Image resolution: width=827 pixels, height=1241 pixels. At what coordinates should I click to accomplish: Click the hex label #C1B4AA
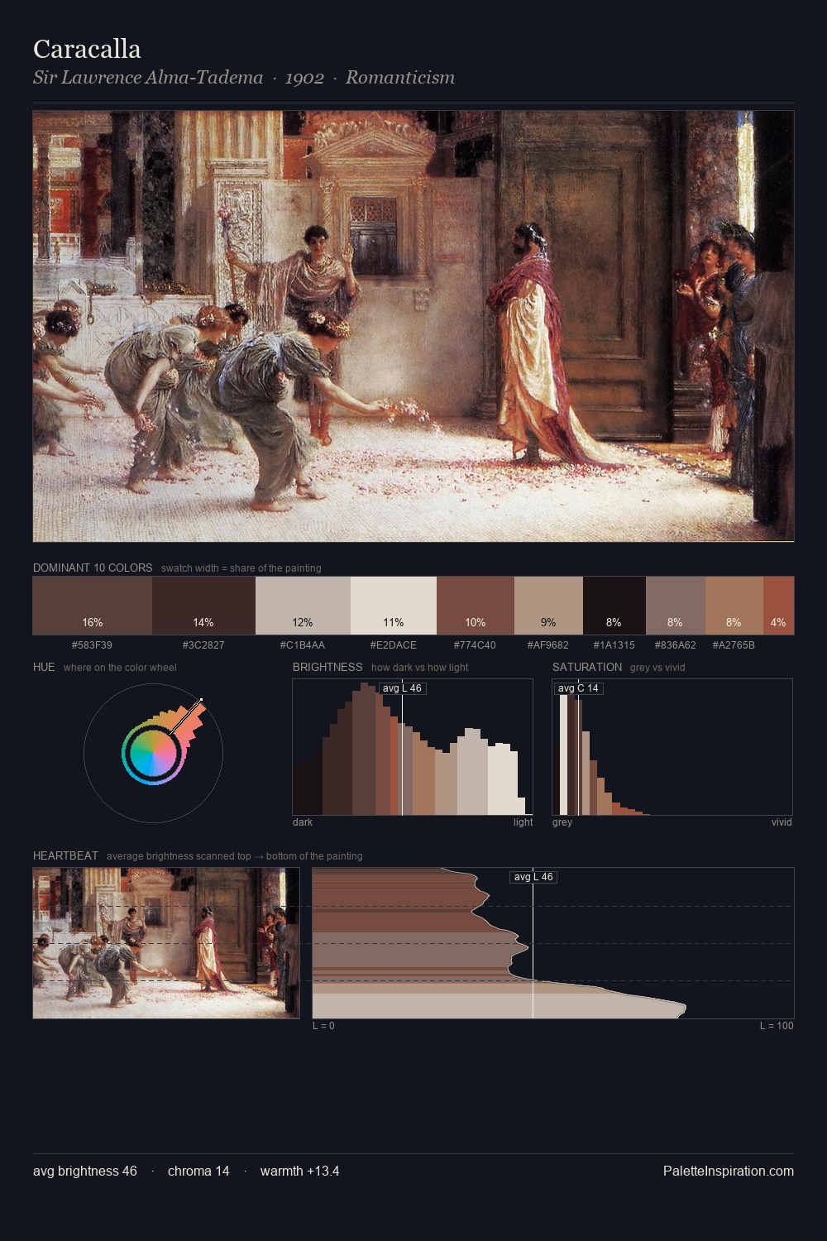(x=303, y=644)
